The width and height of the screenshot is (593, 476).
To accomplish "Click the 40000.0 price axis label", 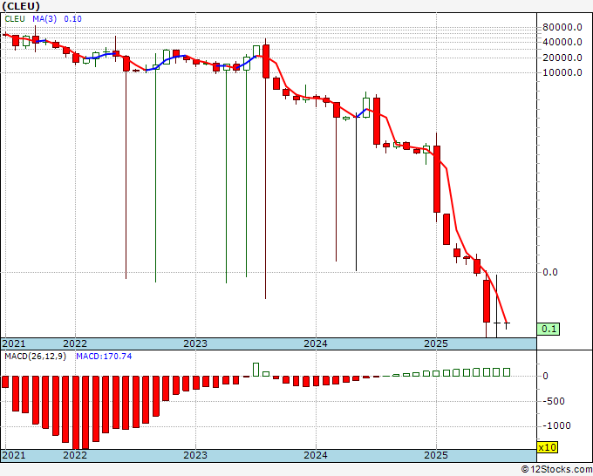I will tap(562, 42).
